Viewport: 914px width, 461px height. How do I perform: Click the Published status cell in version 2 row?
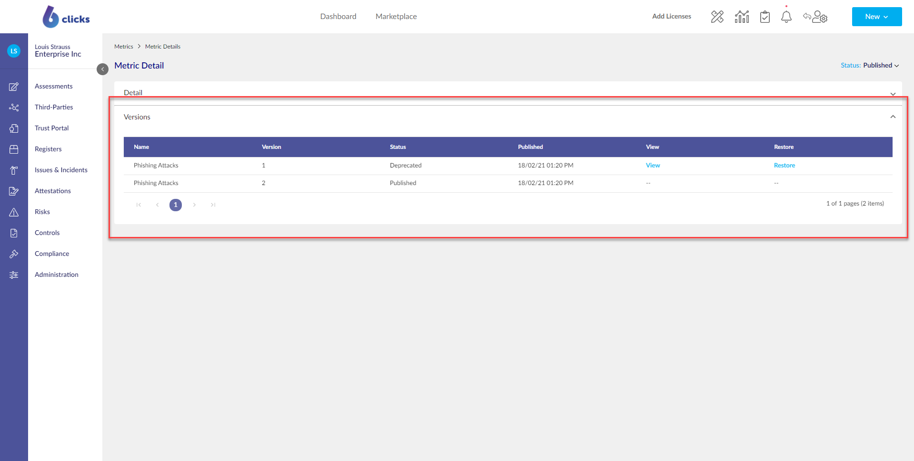pyautogui.click(x=403, y=183)
